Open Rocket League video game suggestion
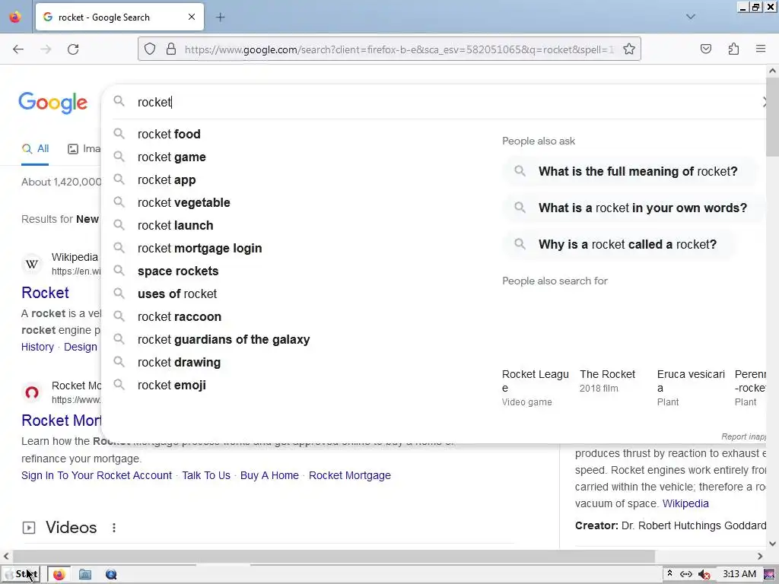The image size is (779, 584). coord(536,387)
